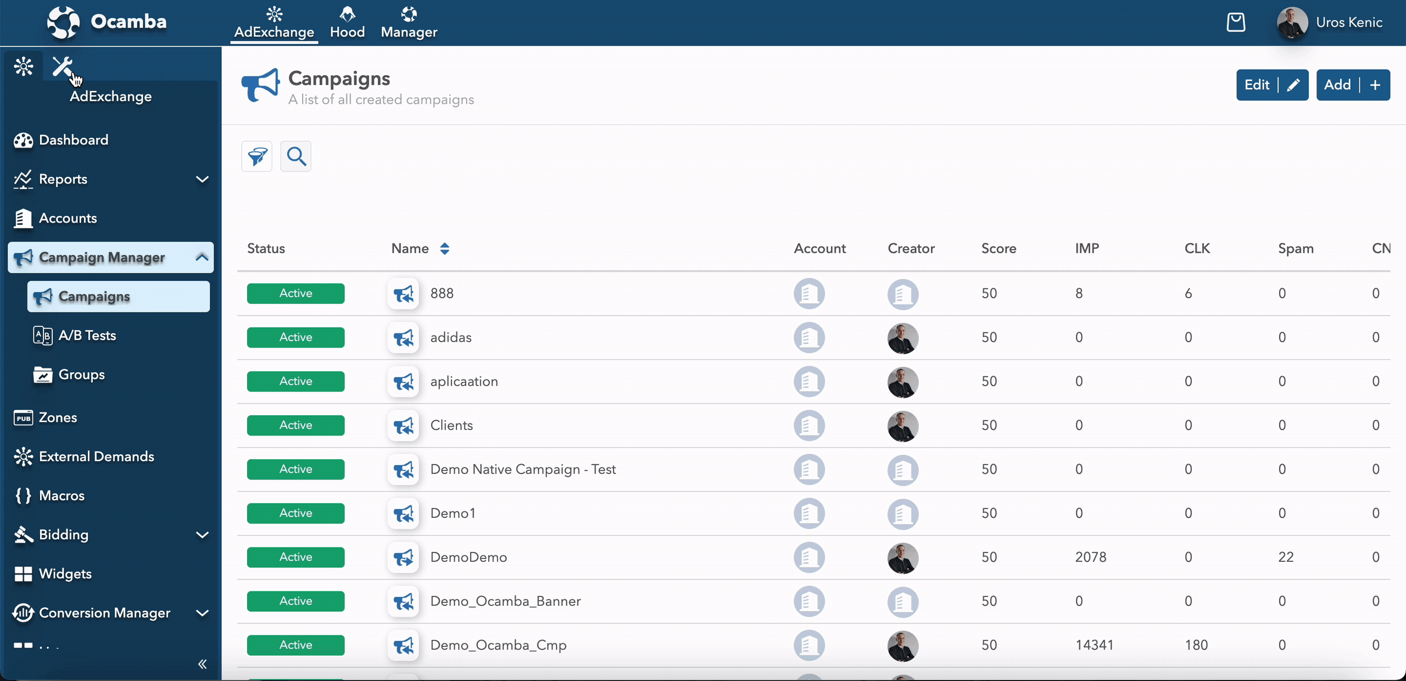Expand the Conversion Manager chevron
The image size is (1406, 681).
coord(202,613)
